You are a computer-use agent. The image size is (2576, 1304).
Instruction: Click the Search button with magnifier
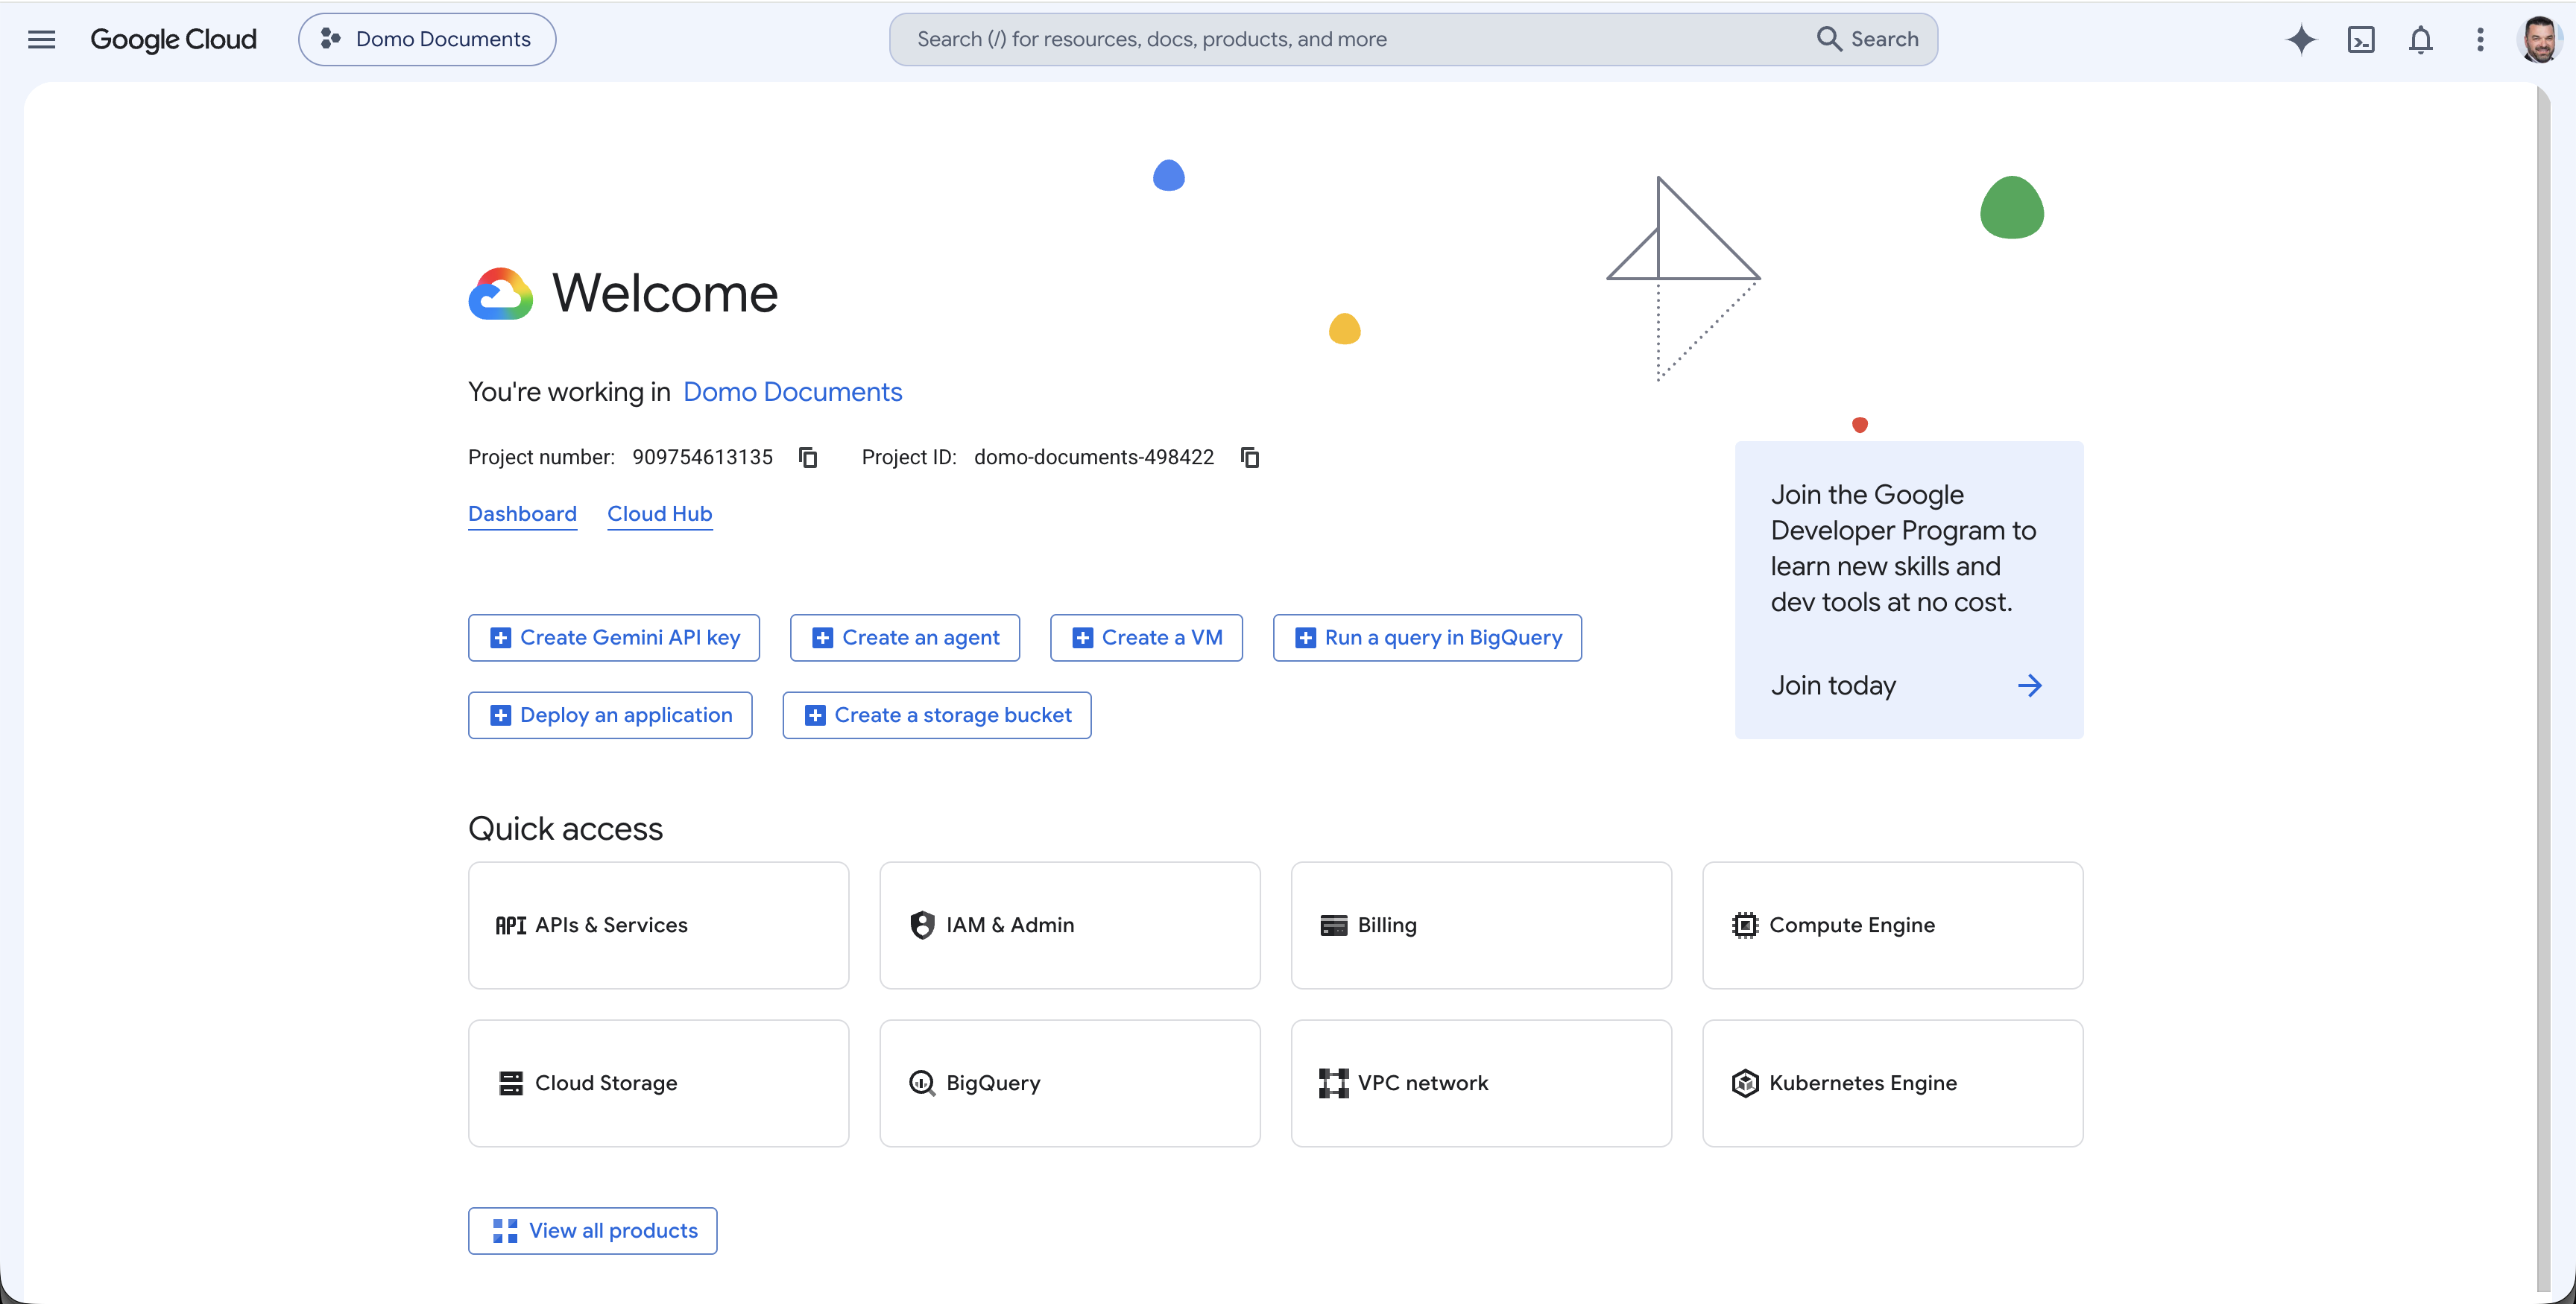[1867, 39]
